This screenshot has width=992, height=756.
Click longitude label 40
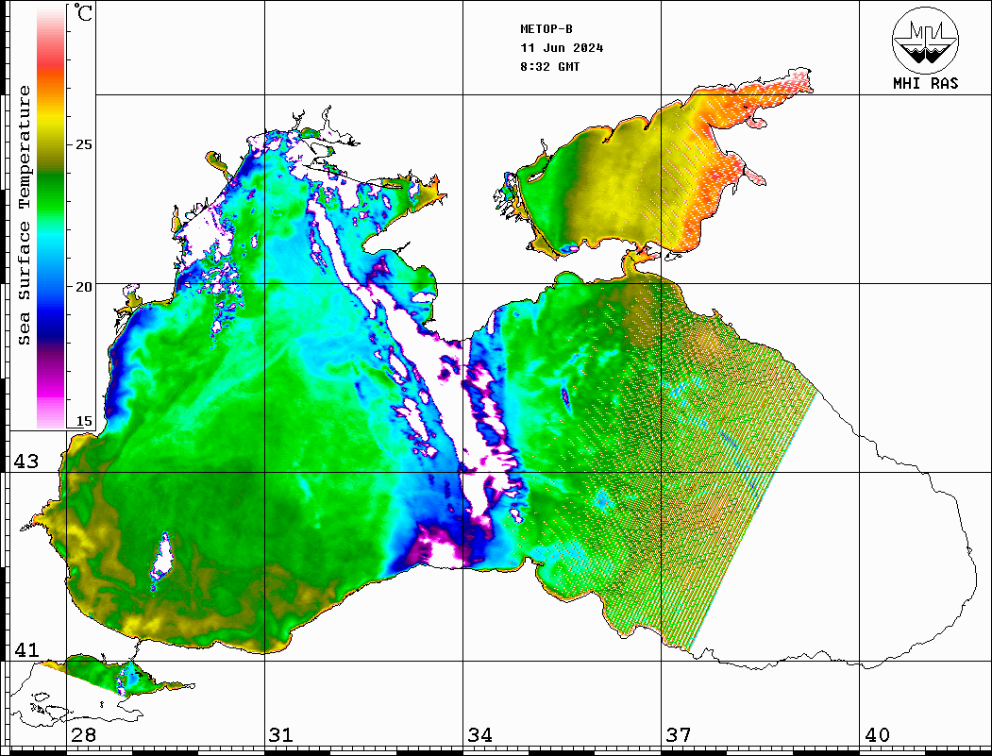(877, 734)
